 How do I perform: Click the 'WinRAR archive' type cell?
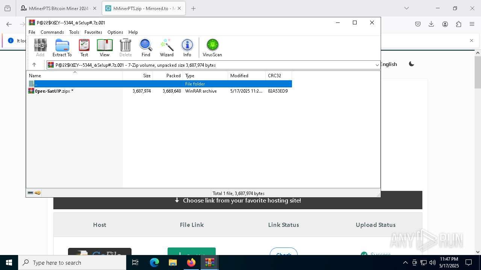[201, 91]
